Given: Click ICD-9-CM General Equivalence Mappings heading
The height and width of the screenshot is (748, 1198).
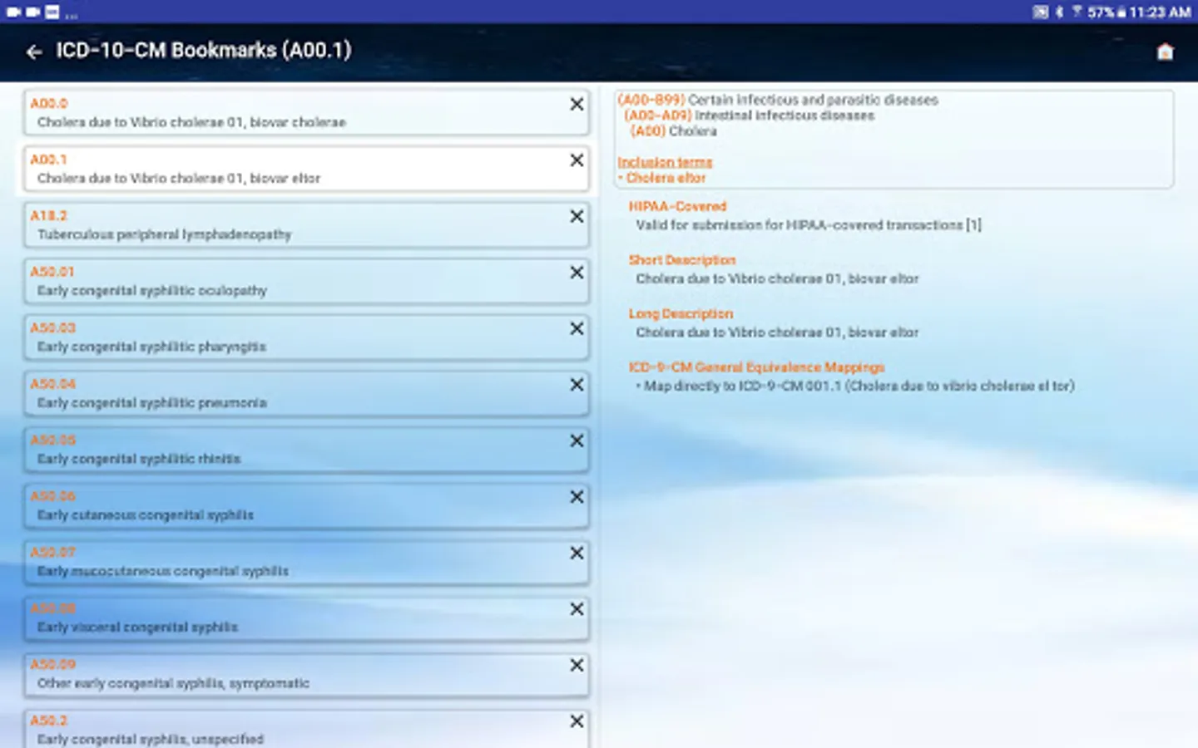Looking at the screenshot, I should (x=756, y=367).
